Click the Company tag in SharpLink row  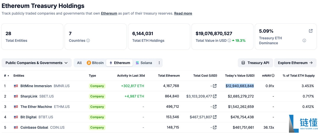click(x=97, y=96)
